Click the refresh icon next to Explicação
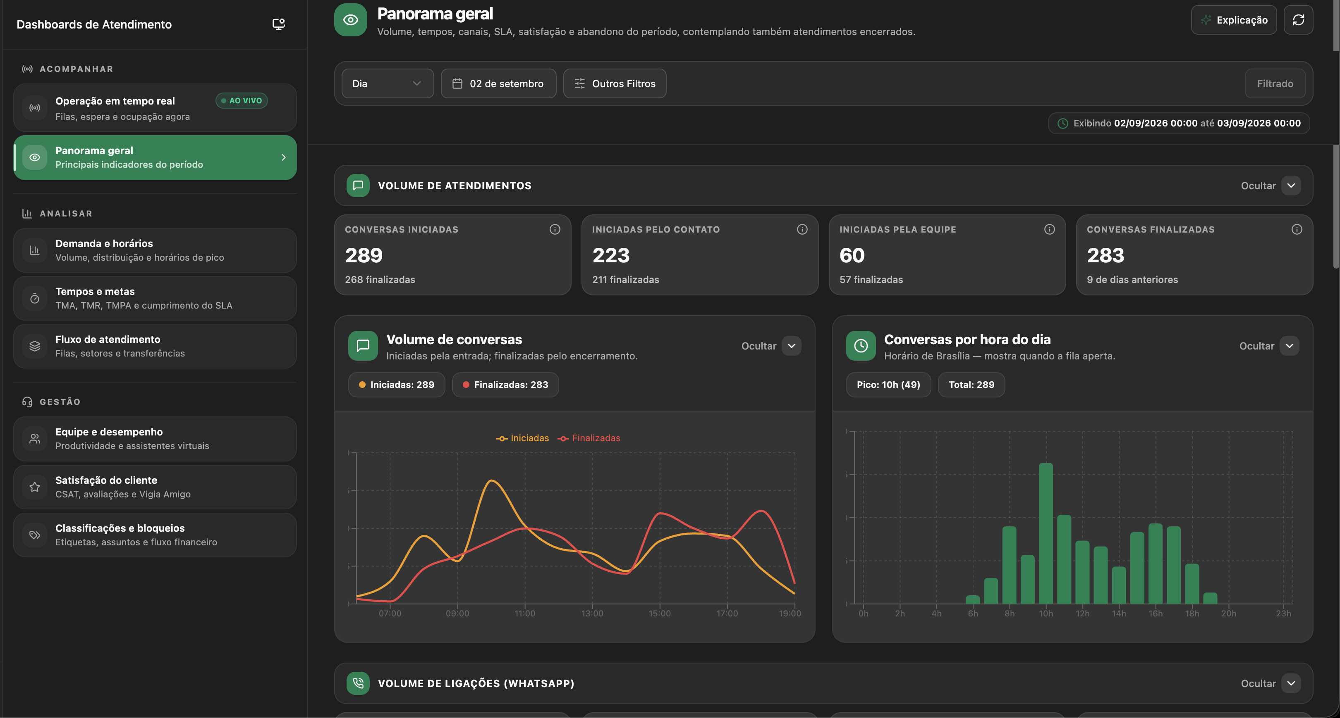This screenshot has width=1340, height=718. 1298,20
